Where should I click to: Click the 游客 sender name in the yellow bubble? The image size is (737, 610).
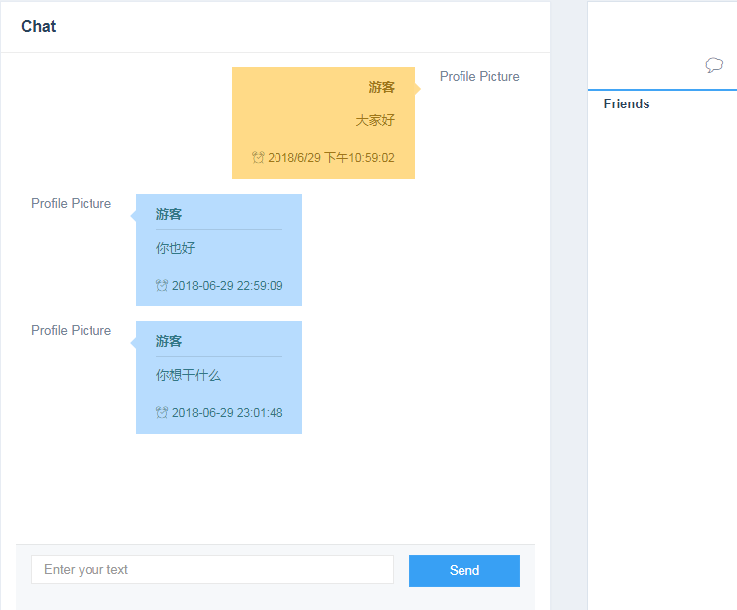pyautogui.click(x=381, y=87)
